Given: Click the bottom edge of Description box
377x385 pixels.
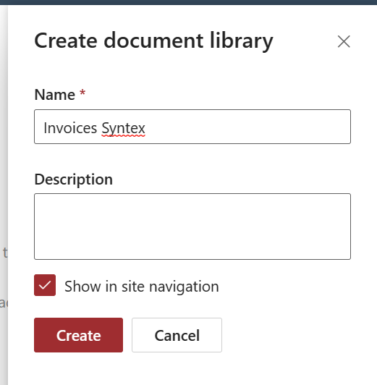Looking at the screenshot, I should [x=192, y=259].
